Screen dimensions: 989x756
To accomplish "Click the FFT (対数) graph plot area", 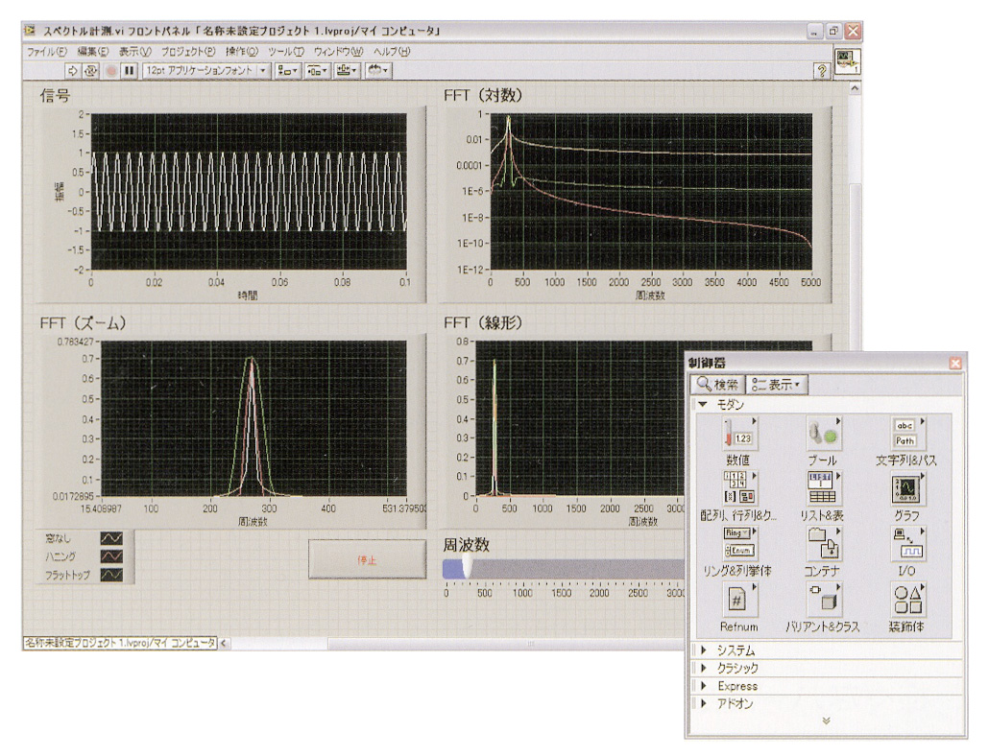I will 651,192.
